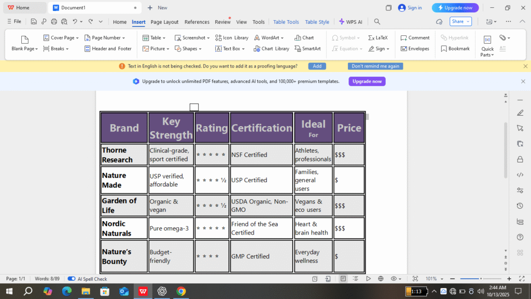Click the Bookmark icon
Viewport: 531px width, 299px height.
(x=444, y=49)
